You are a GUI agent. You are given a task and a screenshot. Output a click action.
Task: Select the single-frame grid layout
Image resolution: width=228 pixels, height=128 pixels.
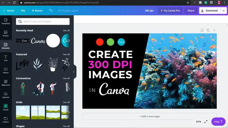pyautogui.click(x=23, y=112)
